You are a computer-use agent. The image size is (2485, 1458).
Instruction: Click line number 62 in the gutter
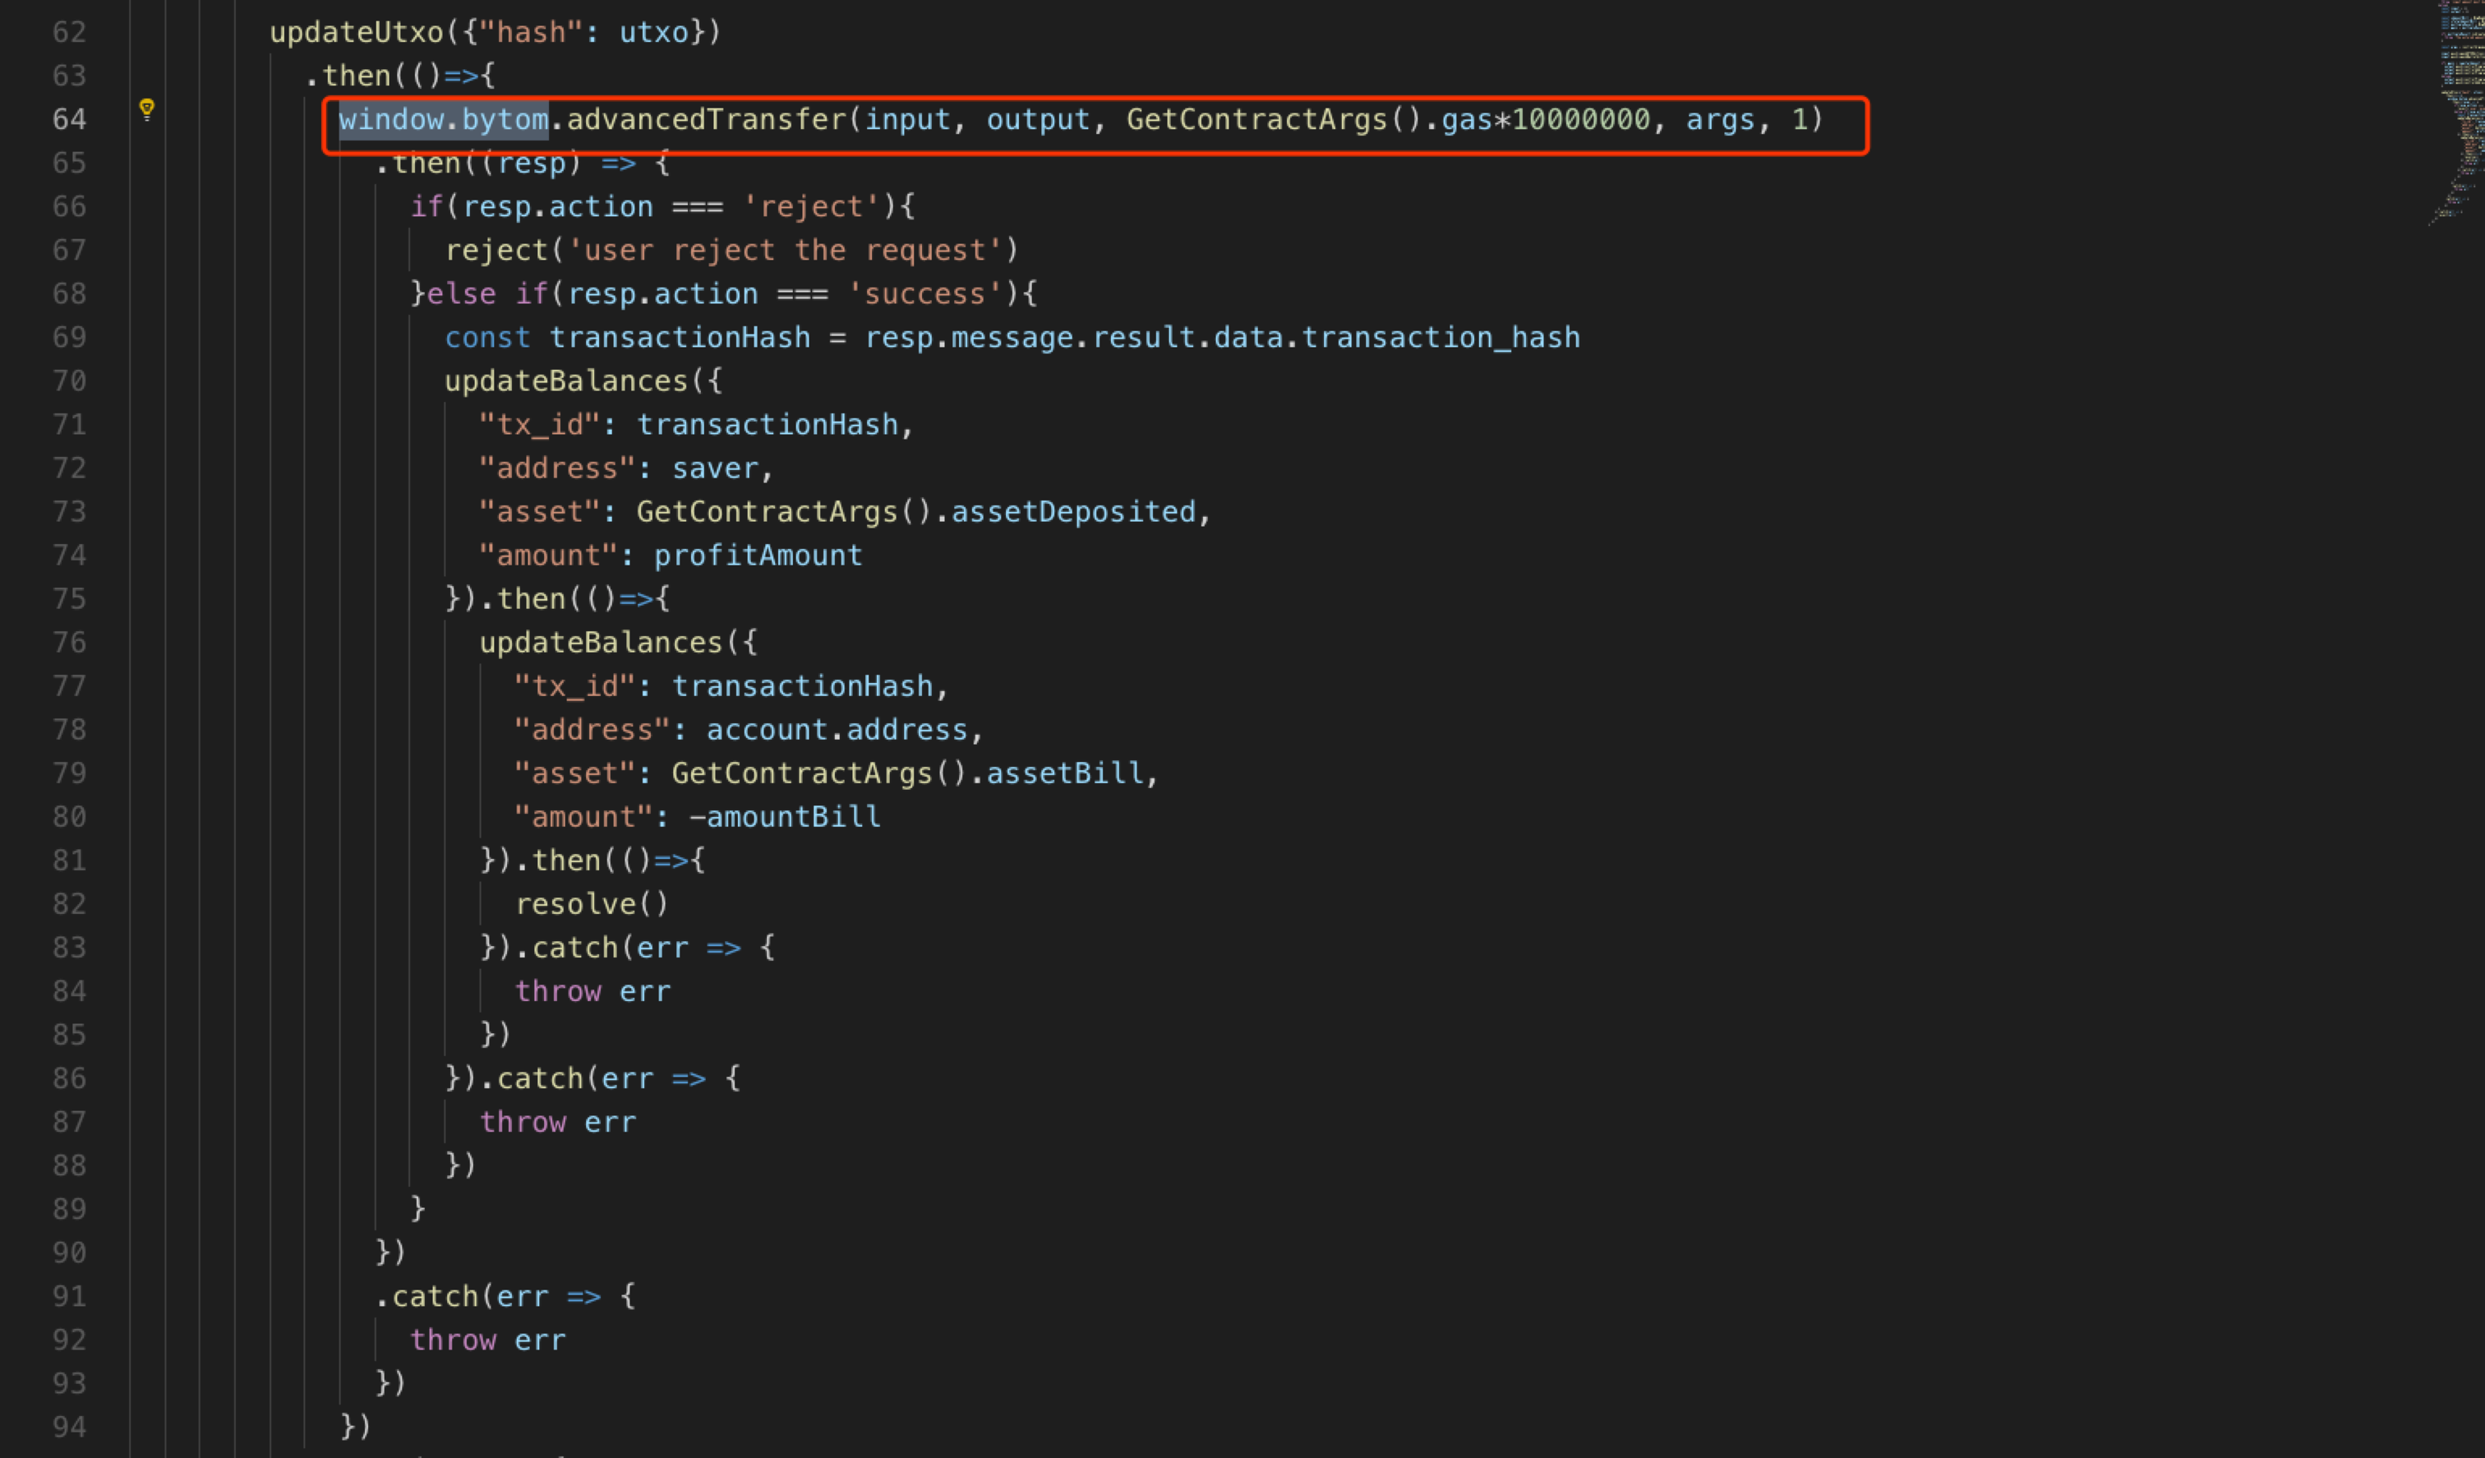[x=69, y=33]
